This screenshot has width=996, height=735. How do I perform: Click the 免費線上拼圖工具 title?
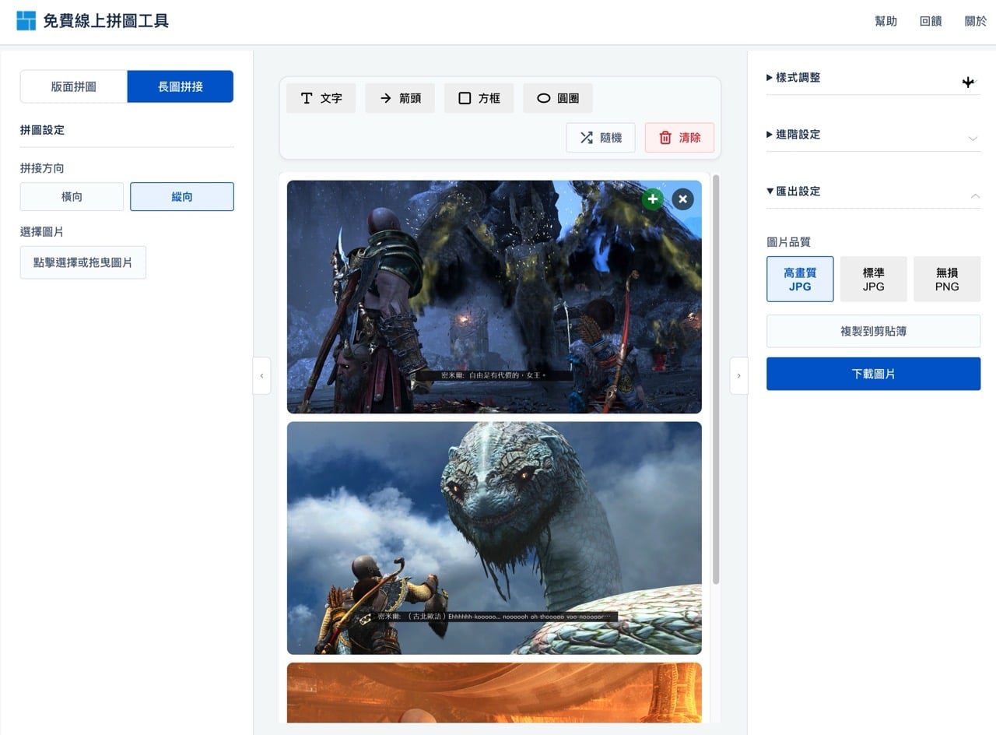click(x=106, y=21)
